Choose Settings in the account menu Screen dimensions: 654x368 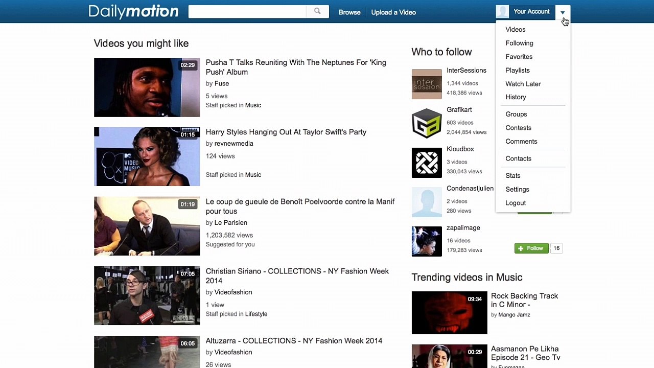[517, 189]
